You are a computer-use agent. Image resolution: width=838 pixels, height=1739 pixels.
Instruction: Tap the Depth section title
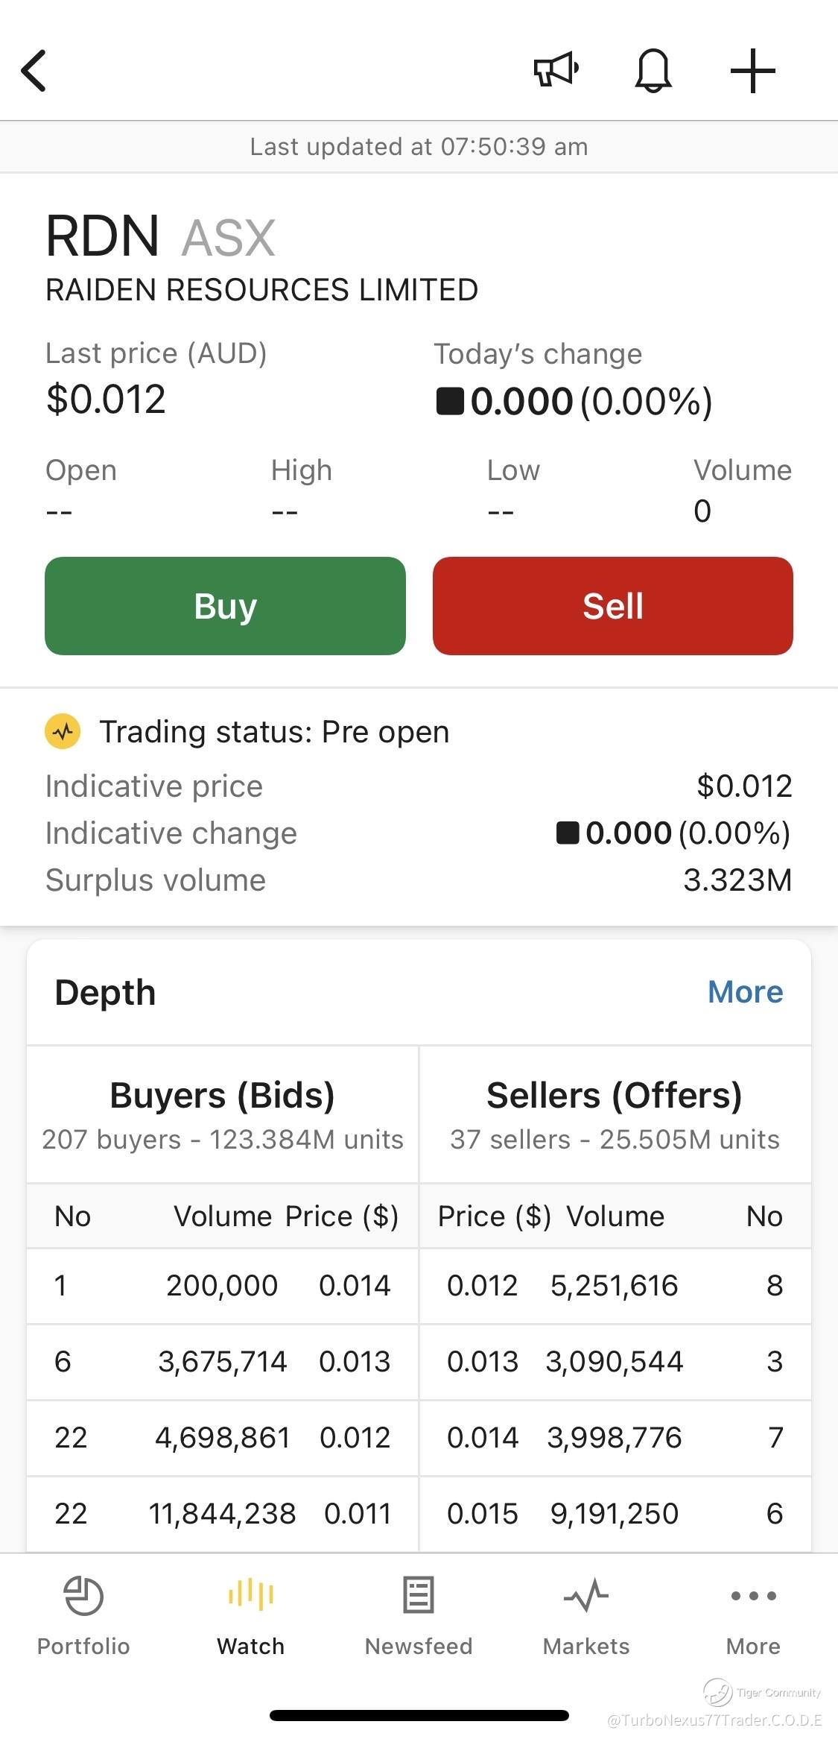(105, 993)
